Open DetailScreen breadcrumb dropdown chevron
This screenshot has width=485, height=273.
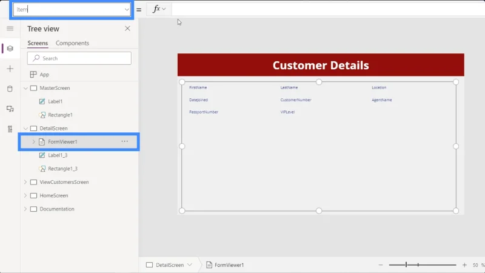[x=190, y=265]
